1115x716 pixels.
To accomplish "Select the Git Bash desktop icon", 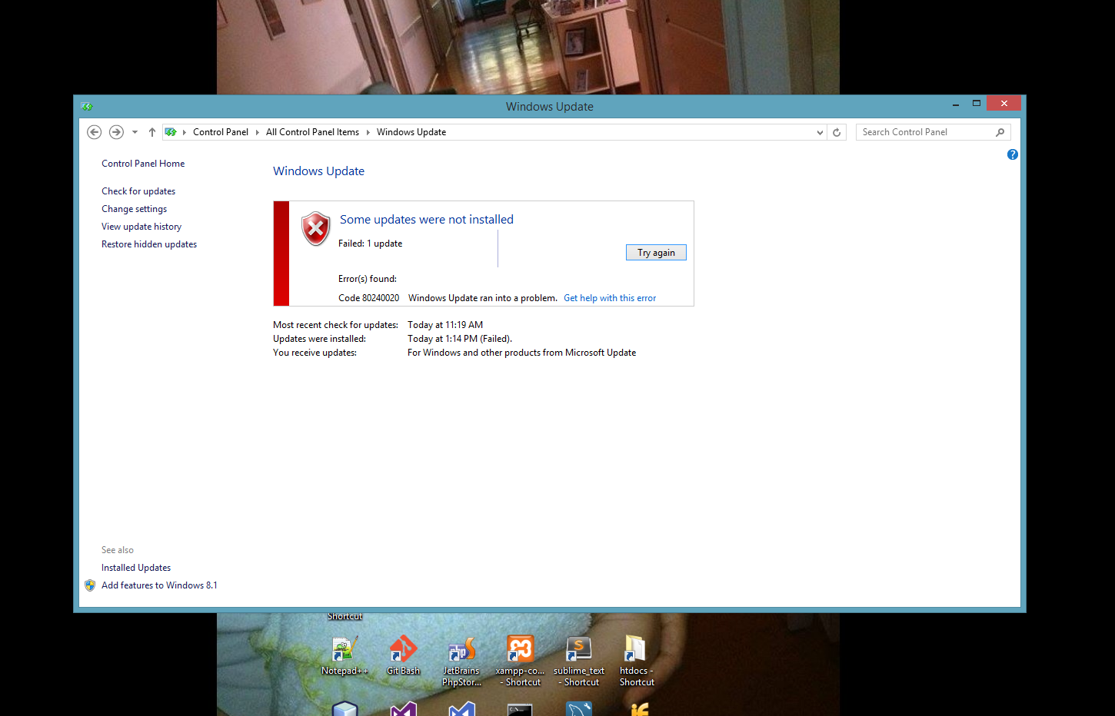I will tap(403, 656).
